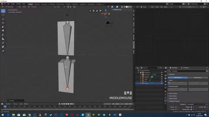Select the Cursor tool
Viewport: 209px width, 117px height.
pyautogui.click(x=3, y=15)
